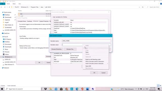
Task: Show hidden system tray icons
Action: pos(136,89)
